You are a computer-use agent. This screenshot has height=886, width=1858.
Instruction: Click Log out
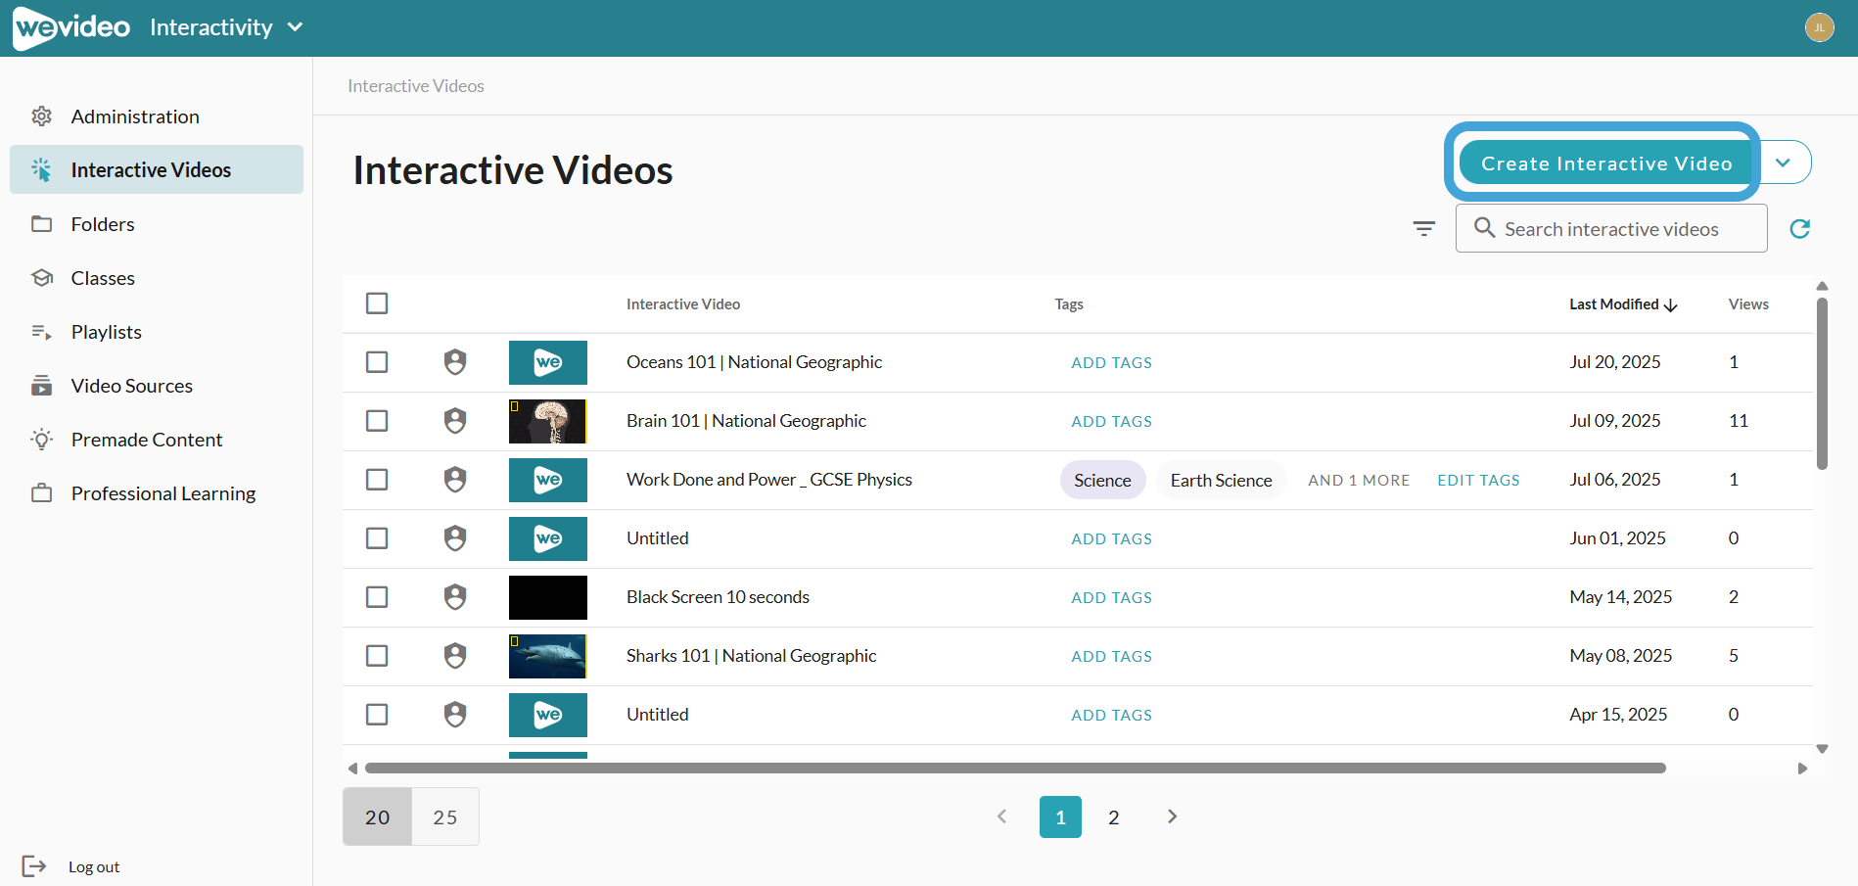click(x=94, y=866)
